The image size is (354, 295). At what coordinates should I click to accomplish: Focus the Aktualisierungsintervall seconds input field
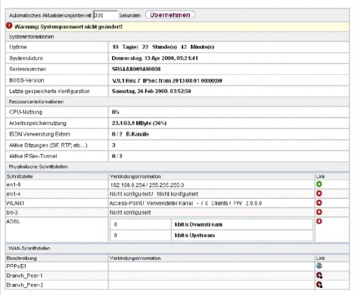[105, 15]
